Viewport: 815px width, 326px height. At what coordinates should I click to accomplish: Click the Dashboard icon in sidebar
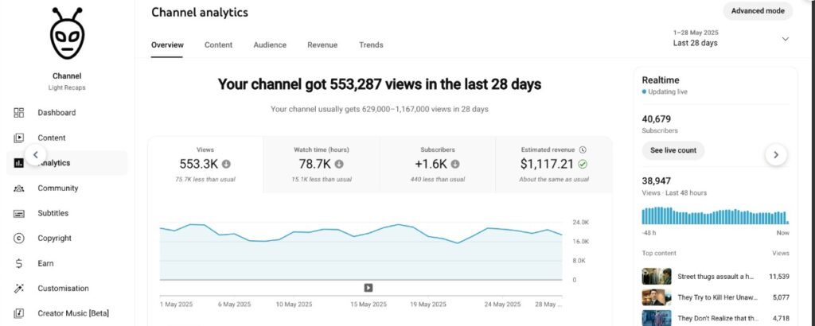click(x=19, y=113)
